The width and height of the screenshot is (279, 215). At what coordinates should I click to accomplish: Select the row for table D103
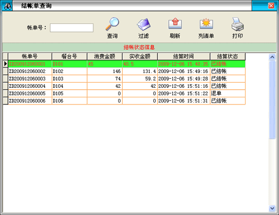[127, 79]
